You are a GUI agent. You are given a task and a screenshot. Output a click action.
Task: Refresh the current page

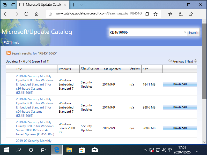click(27, 14)
